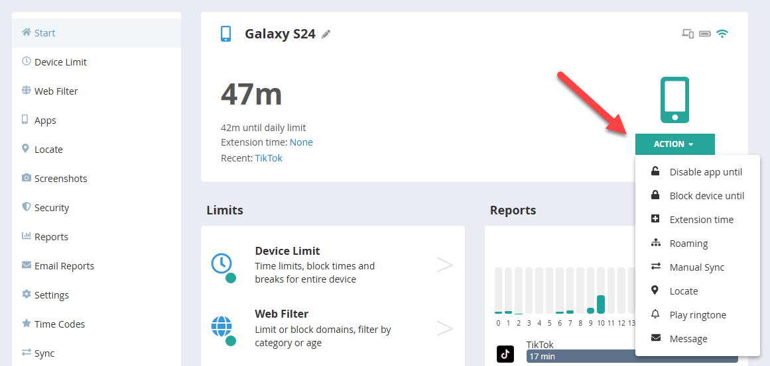Click the multi-device icon in header
This screenshot has width=770, height=366.
688,34
